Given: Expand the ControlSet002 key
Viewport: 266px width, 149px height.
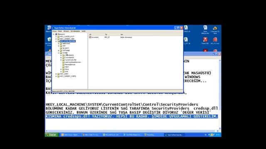Looking at the screenshot, I should point(61,58).
